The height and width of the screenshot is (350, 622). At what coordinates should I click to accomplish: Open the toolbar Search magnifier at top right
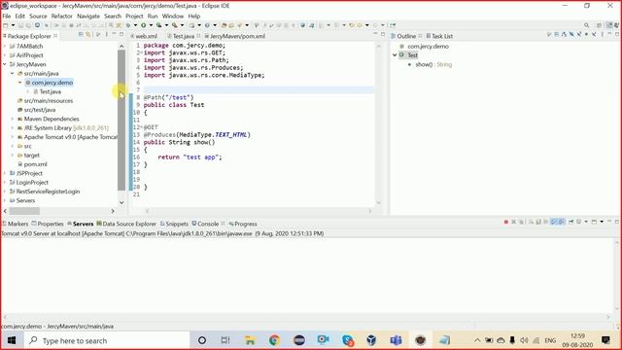tap(586, 25)
